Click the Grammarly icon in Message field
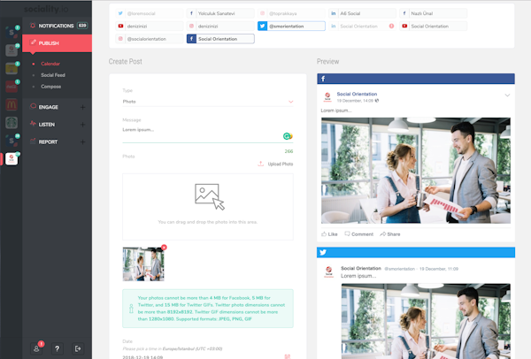 point(288,136)
